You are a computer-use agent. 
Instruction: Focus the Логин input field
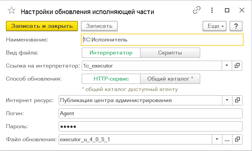point(150,113)
